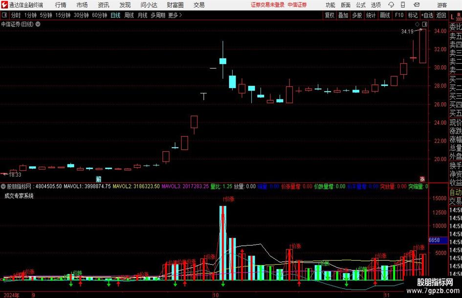Click the red 涨 marker near price axis

coord(422,179)
